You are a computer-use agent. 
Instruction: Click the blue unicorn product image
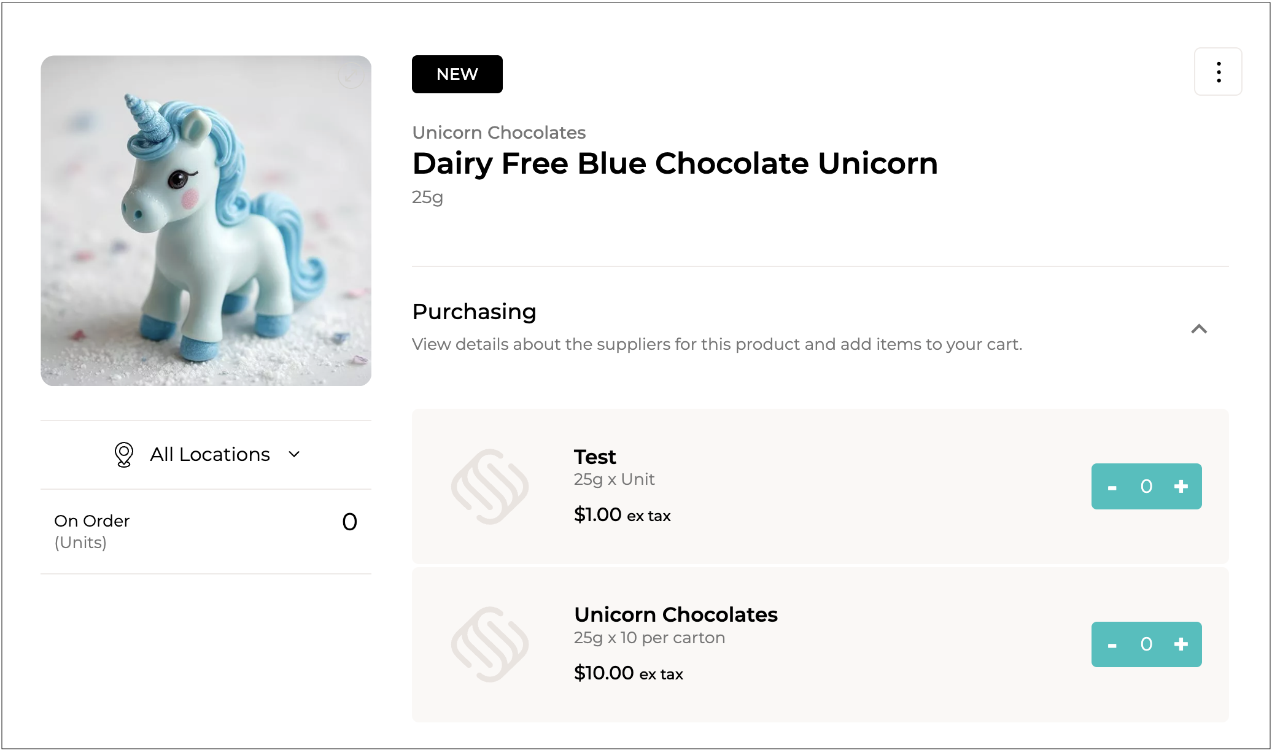[206, 221]
